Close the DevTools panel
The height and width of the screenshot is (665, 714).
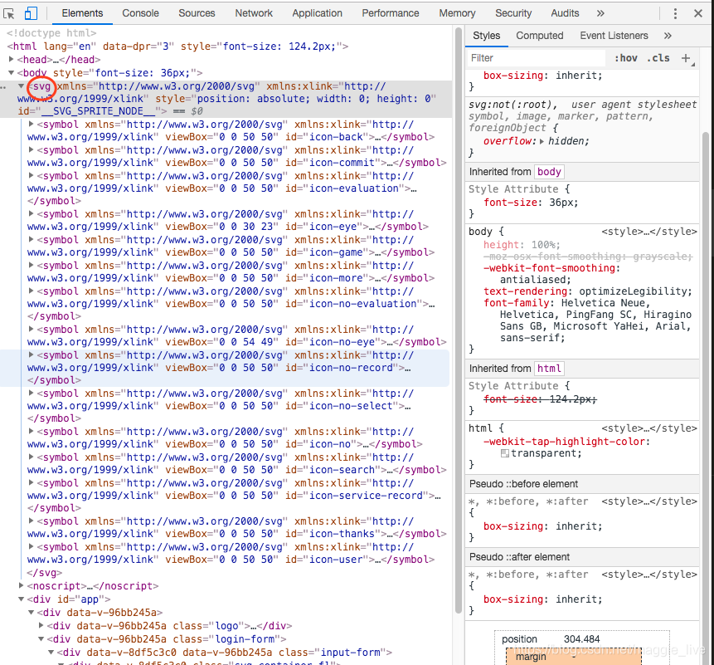click(x=698, y=13)
